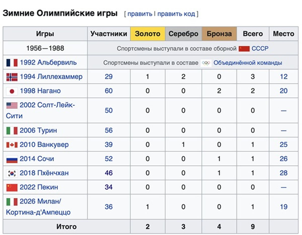Click the France flag icon beside 1992 Альбервиль
Screen dimensions: 302x235
(12, 63)
